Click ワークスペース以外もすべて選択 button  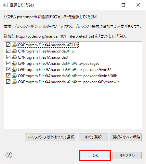(50, 137)
